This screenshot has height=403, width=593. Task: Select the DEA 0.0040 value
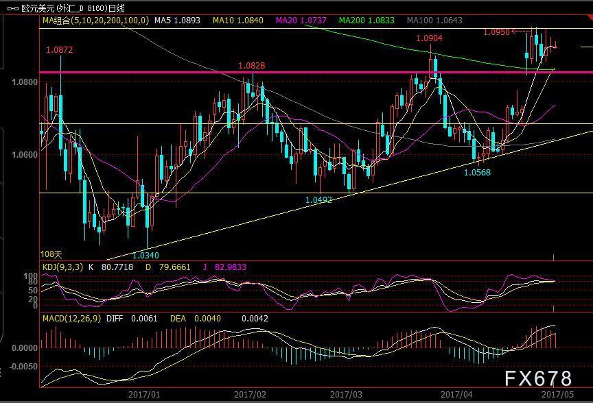click(x=196, y=319)
